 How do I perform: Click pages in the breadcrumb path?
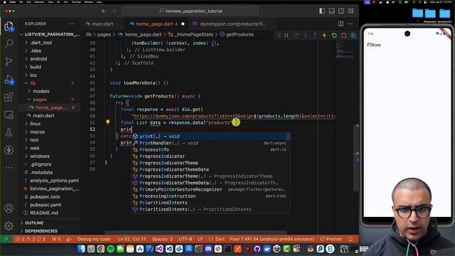pos(104,34)
